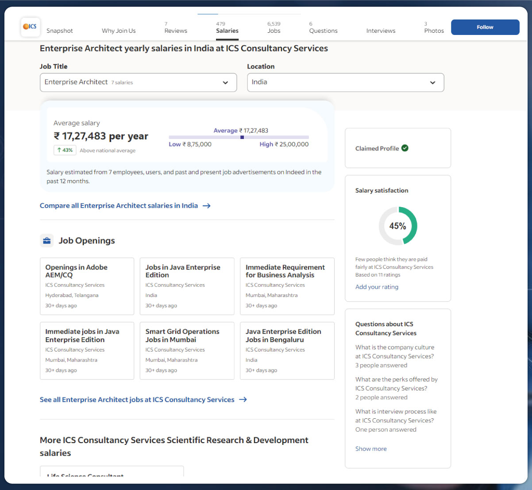Click the Claimed Profile label
Screen dimensions: 532x490
(x=377, y=148)
